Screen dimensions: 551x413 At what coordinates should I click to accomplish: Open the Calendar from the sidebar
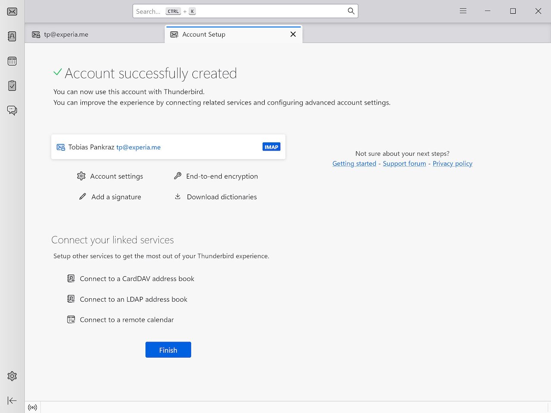[12, 61]
